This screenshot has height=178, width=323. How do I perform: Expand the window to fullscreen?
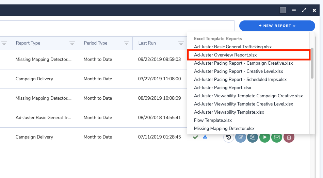[304, 10]
